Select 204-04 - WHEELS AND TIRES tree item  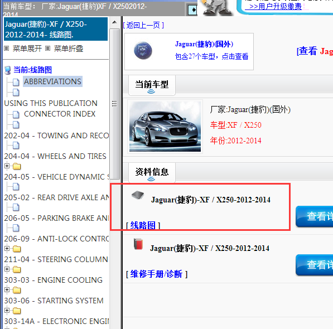[55, 157]
